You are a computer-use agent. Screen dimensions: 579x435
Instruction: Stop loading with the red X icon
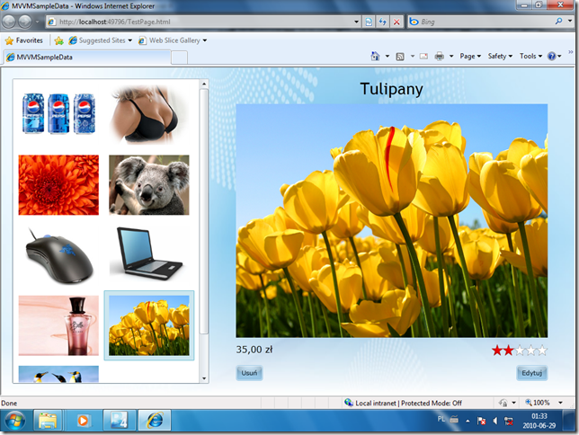tap(396, 22)
